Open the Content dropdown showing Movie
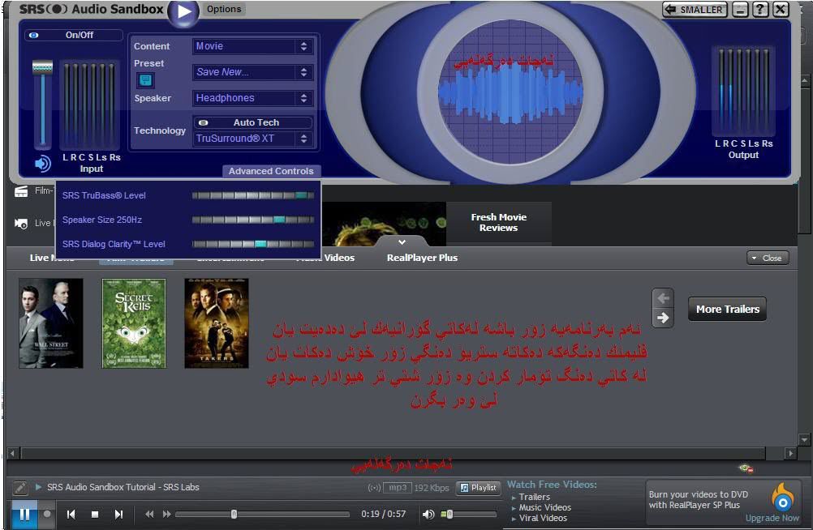Screen dimensions: 813x530 point(252,46)
